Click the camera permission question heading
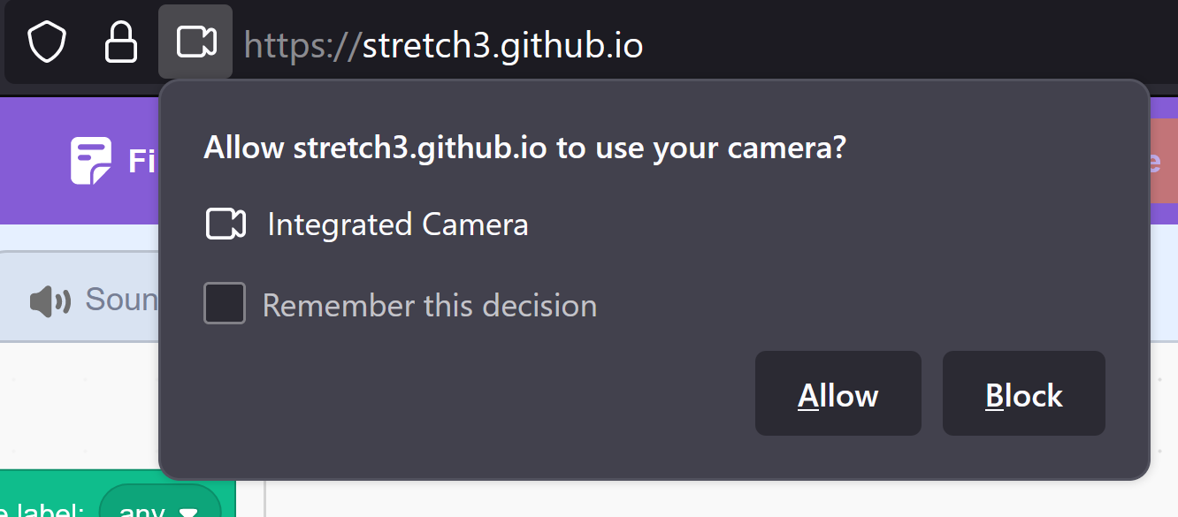1178x517 pixels. click(524, 148)
